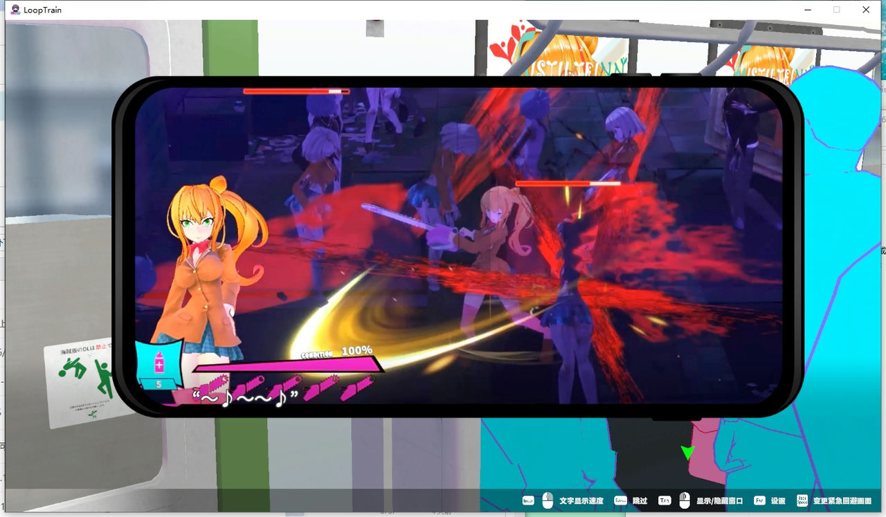Click the 文字显示速度 text speed label

click(581, 501)
